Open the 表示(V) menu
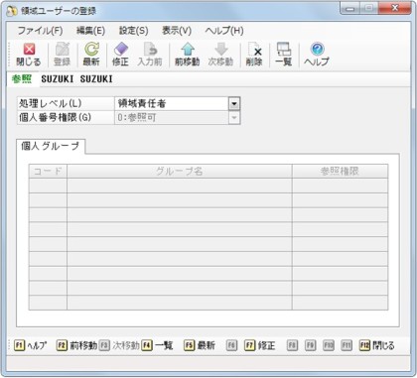Screen dimensions: 417x378 [x=177, y=31]
